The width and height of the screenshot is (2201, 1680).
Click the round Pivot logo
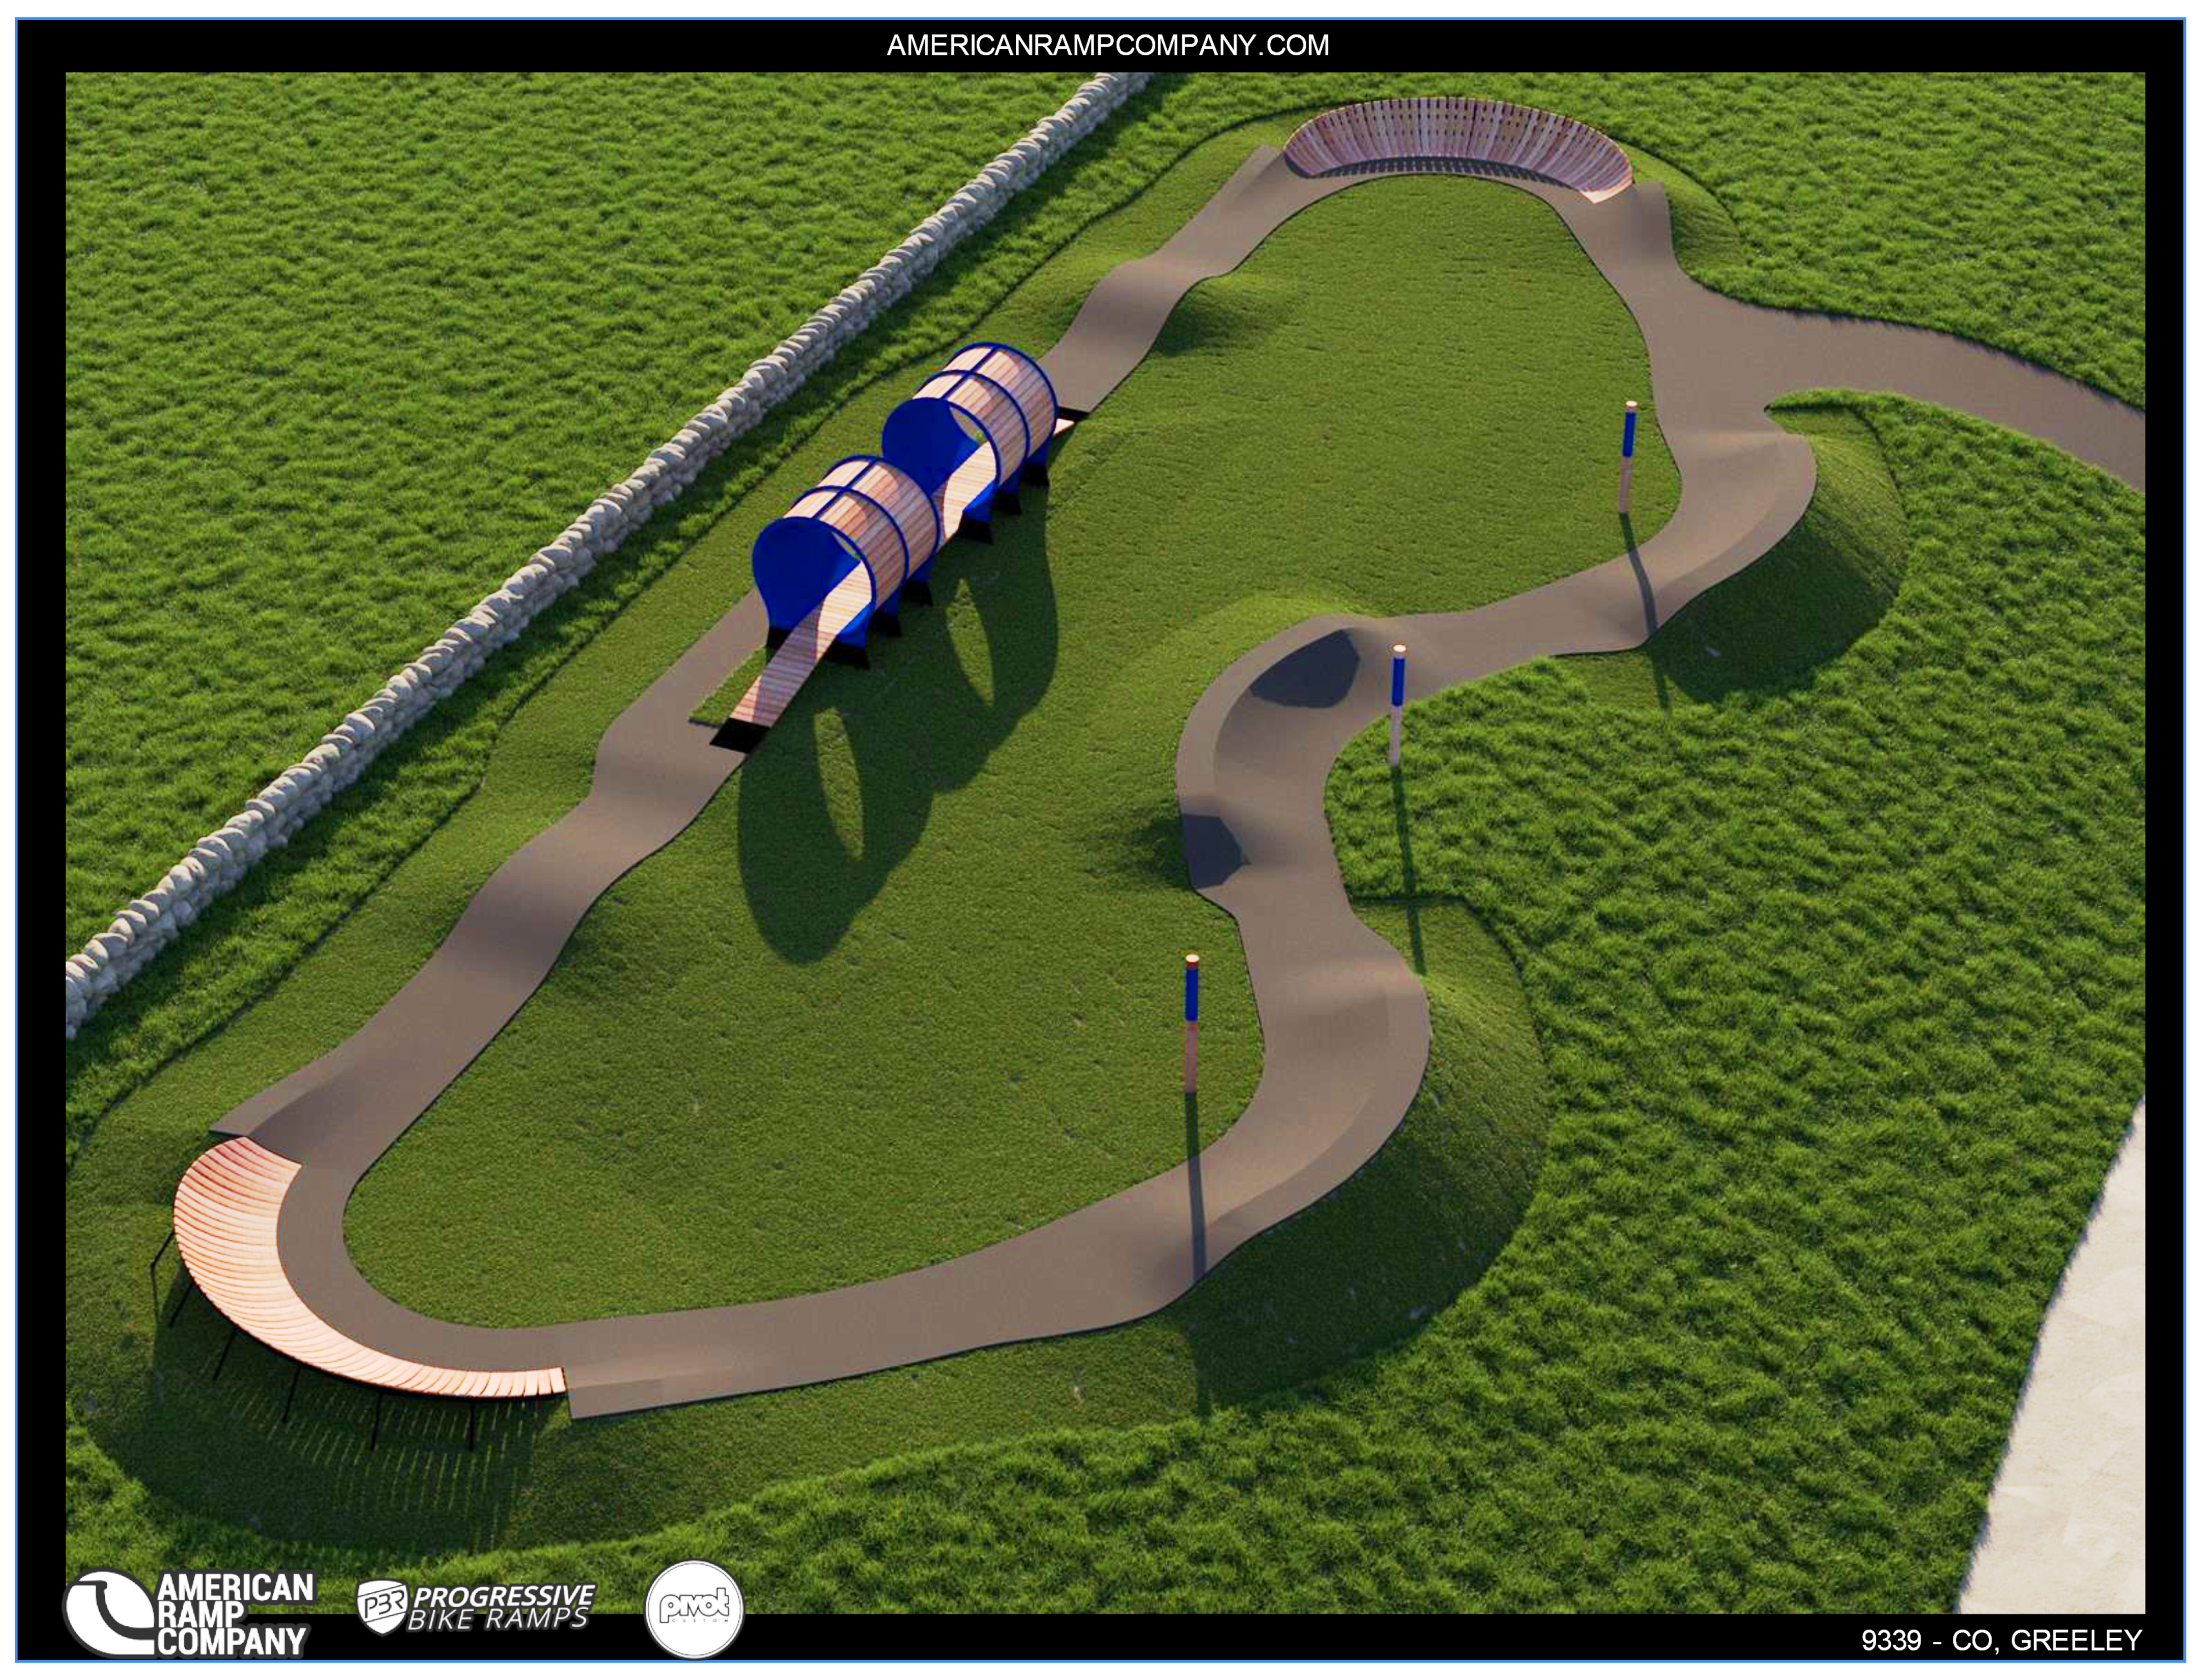[x=695, y=1609]
